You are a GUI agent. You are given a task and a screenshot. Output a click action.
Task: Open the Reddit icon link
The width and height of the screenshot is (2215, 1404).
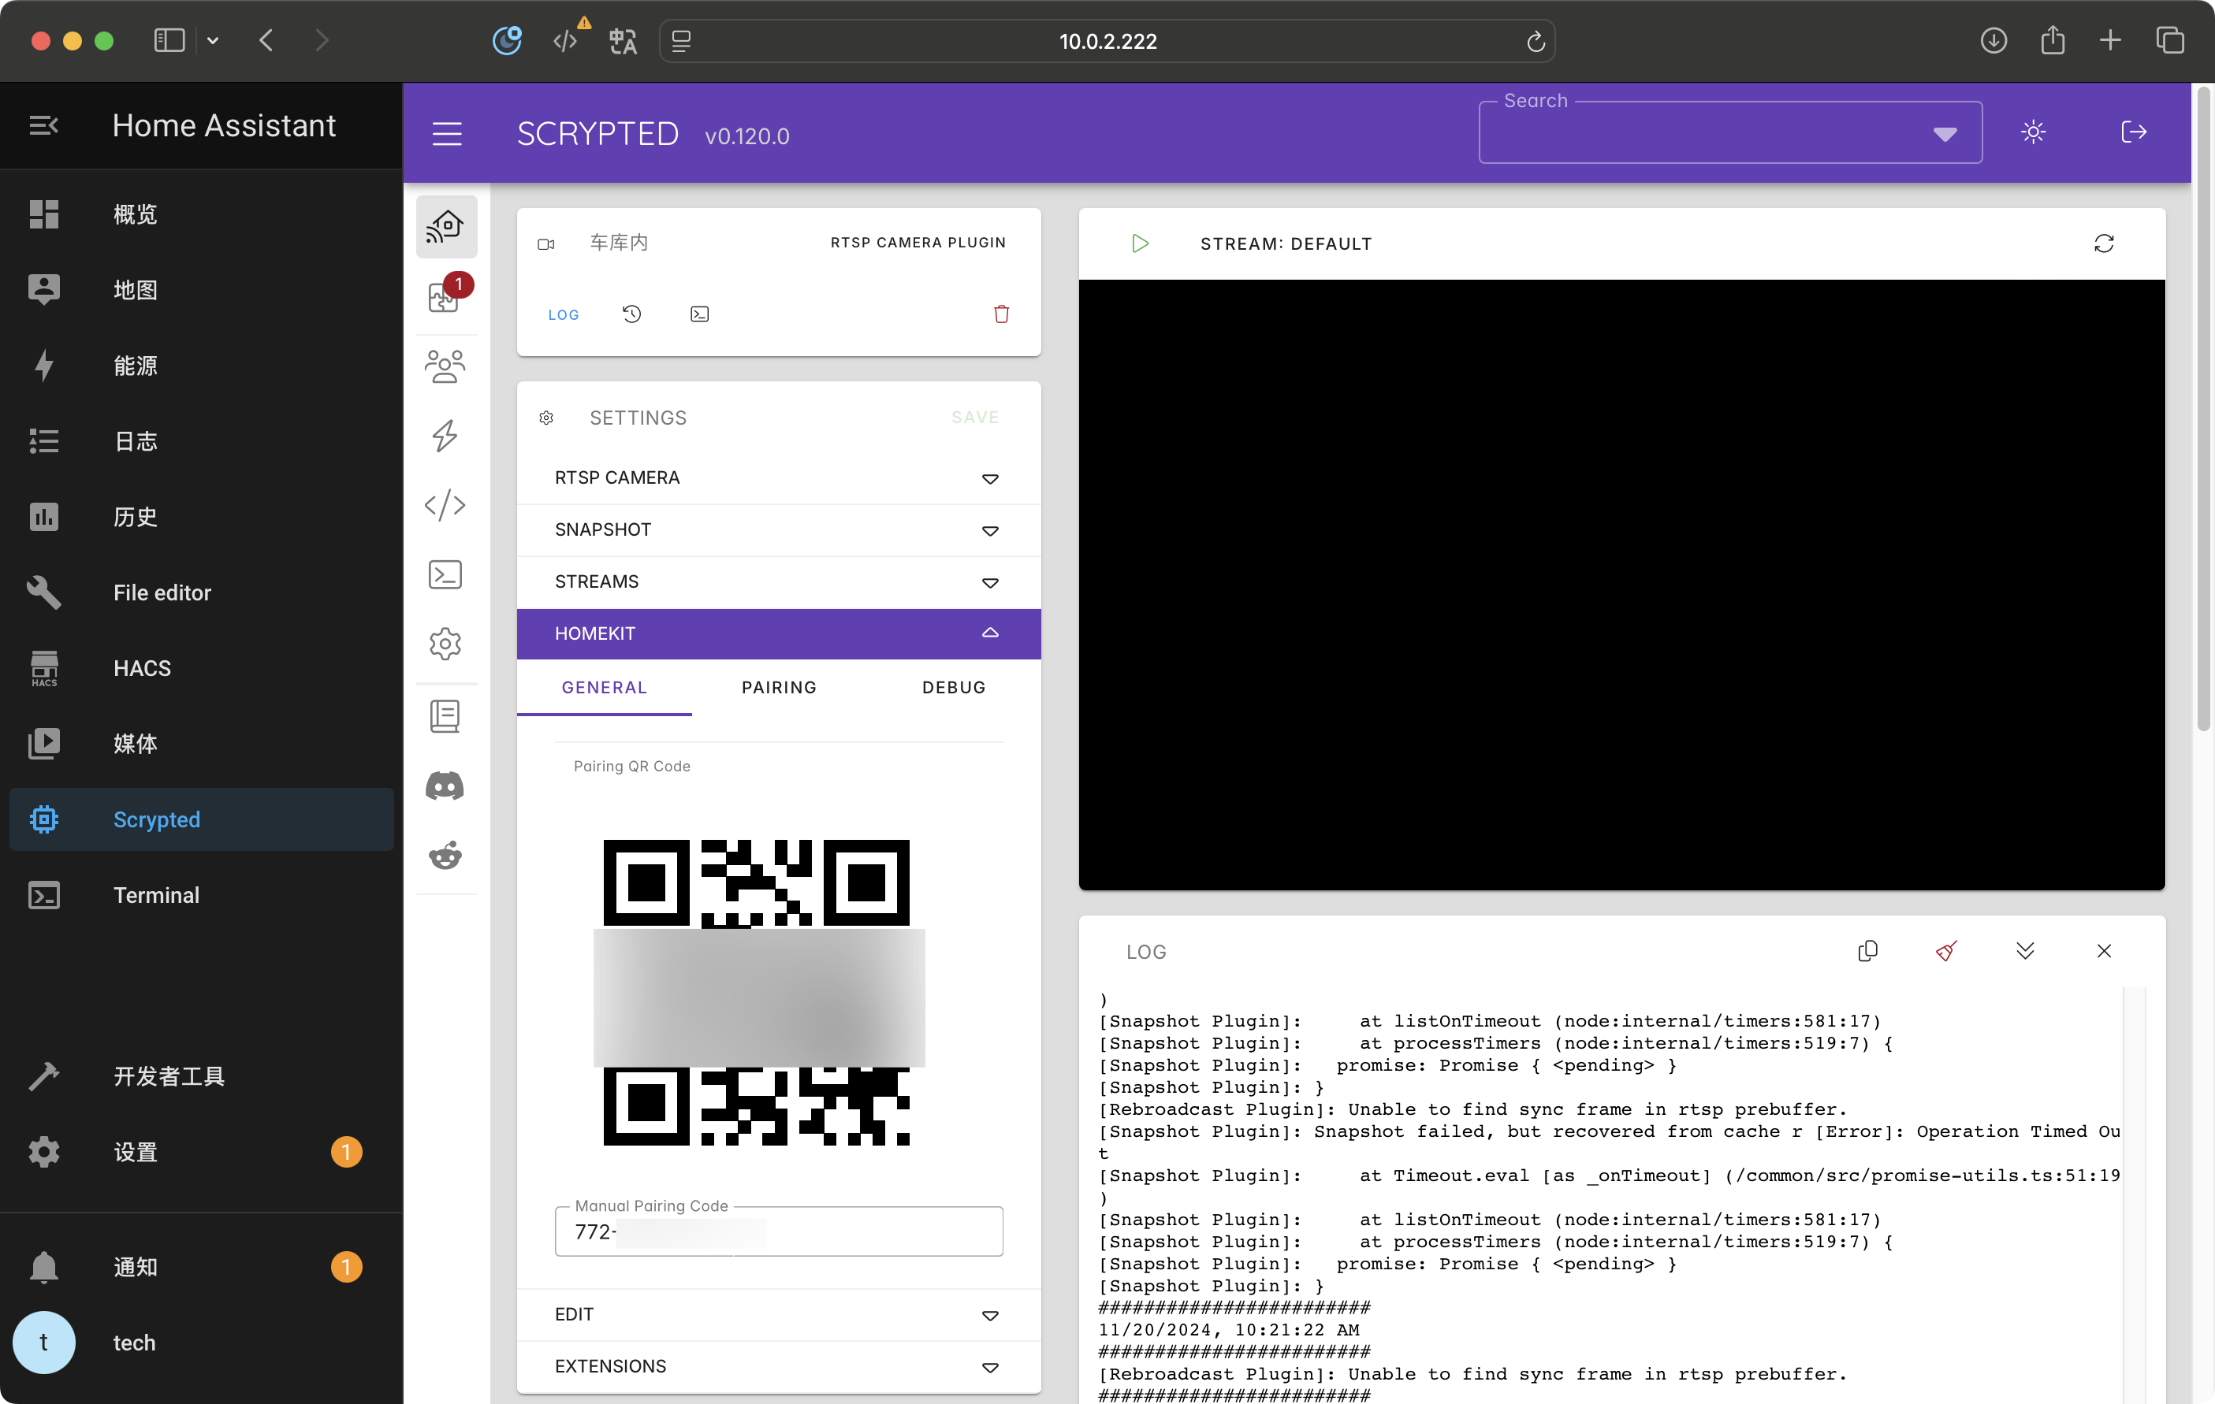click(446, 856)
